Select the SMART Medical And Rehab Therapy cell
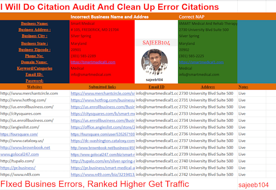The height and width of the screenshot is (190, 276). (x=208, y=24)
